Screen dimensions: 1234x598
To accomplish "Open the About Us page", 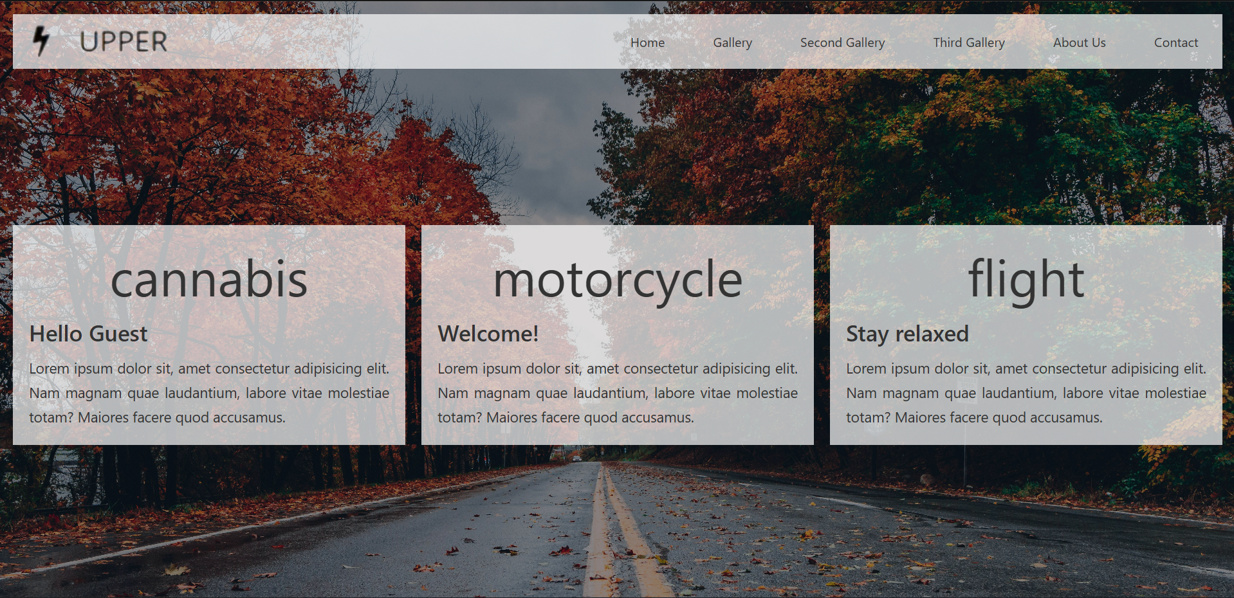I will [1079, 42].
